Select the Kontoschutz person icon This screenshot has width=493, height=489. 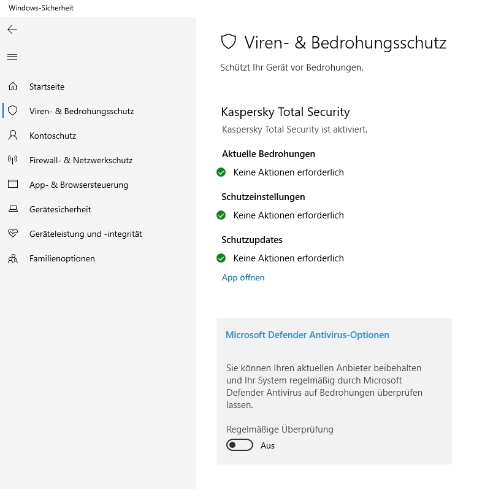tap(13, 136)
